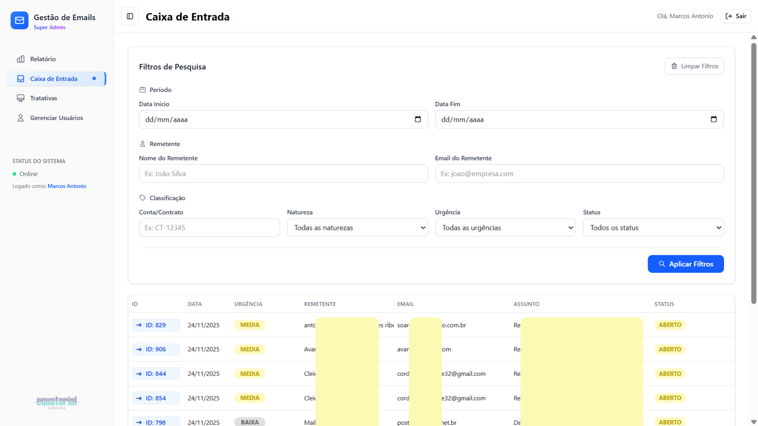This screenshot has height=426, width=758.
Task: Click the Relatório bar chart icon
Action: (21, 59)
